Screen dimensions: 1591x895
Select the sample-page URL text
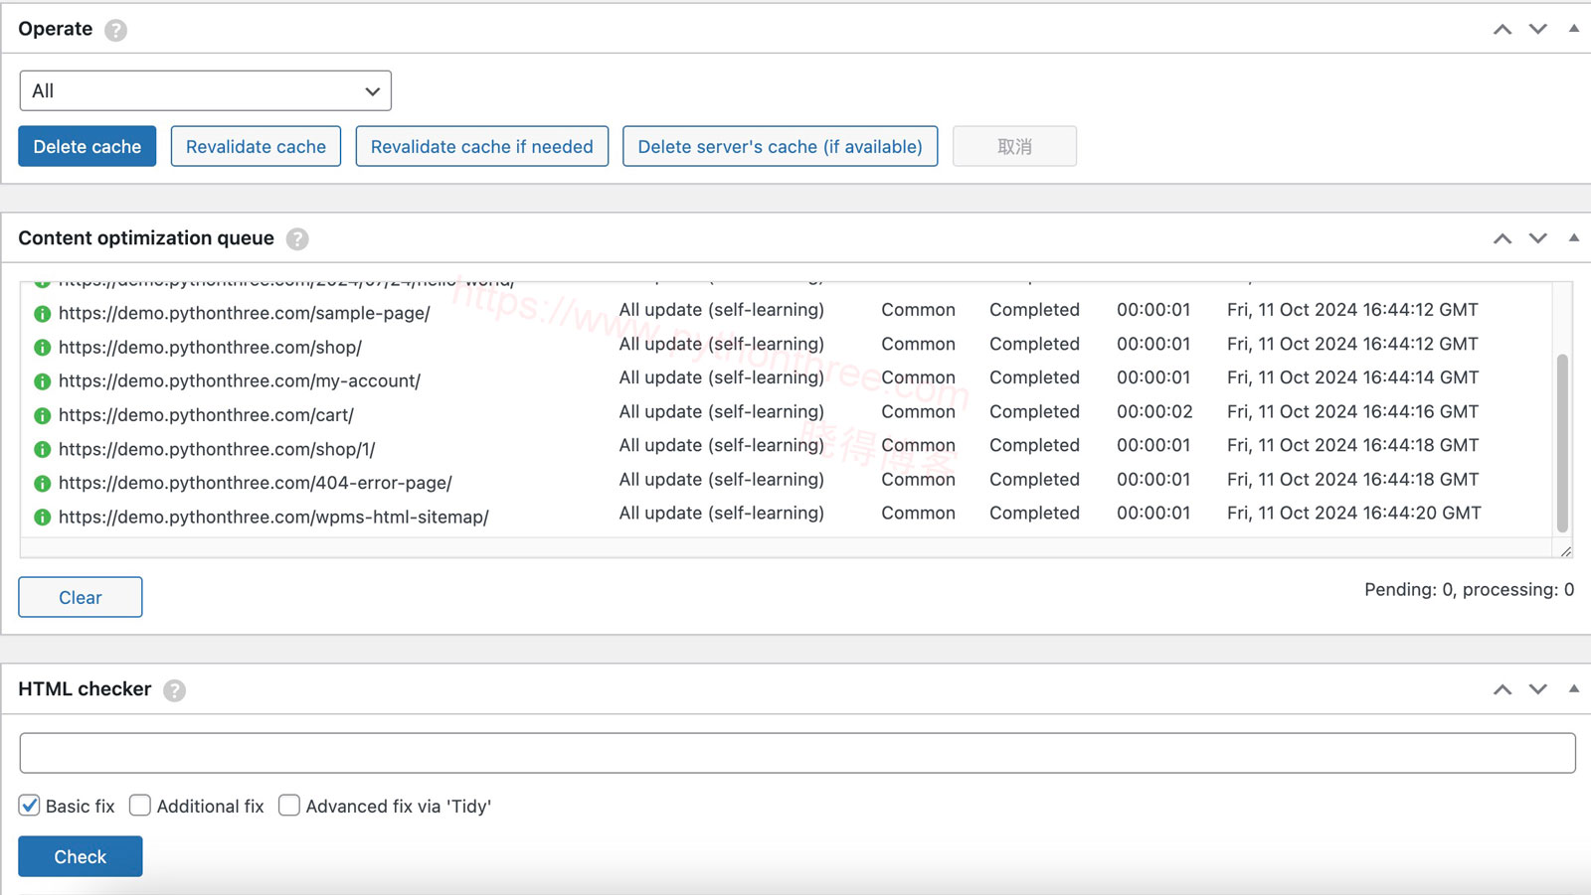(245, 314)
